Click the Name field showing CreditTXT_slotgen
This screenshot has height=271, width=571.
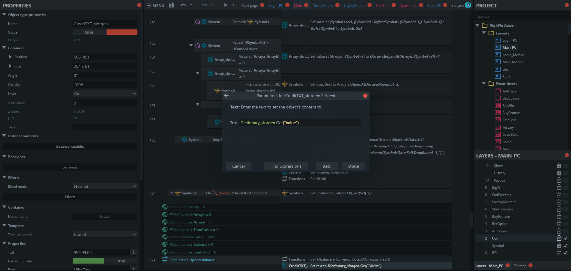105,24
